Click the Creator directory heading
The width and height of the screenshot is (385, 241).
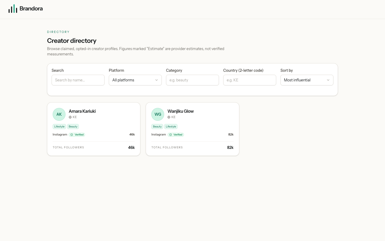point(72,41)
